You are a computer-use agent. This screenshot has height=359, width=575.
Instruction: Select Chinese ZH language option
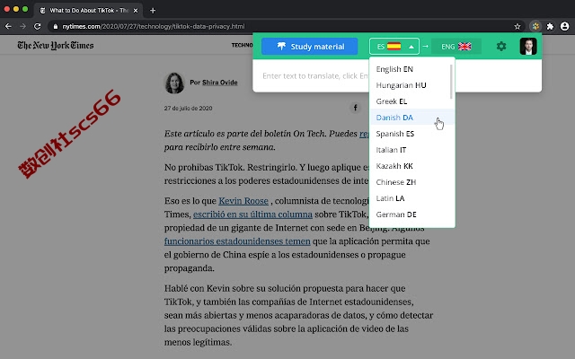click(411, 182)
